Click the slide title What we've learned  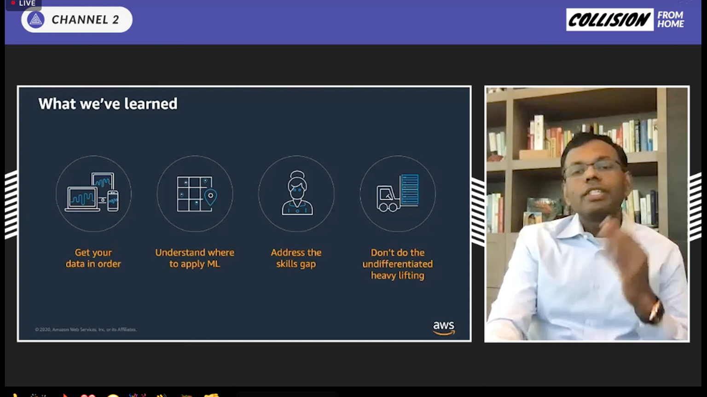pyautogui.click(x=108, y=104)
